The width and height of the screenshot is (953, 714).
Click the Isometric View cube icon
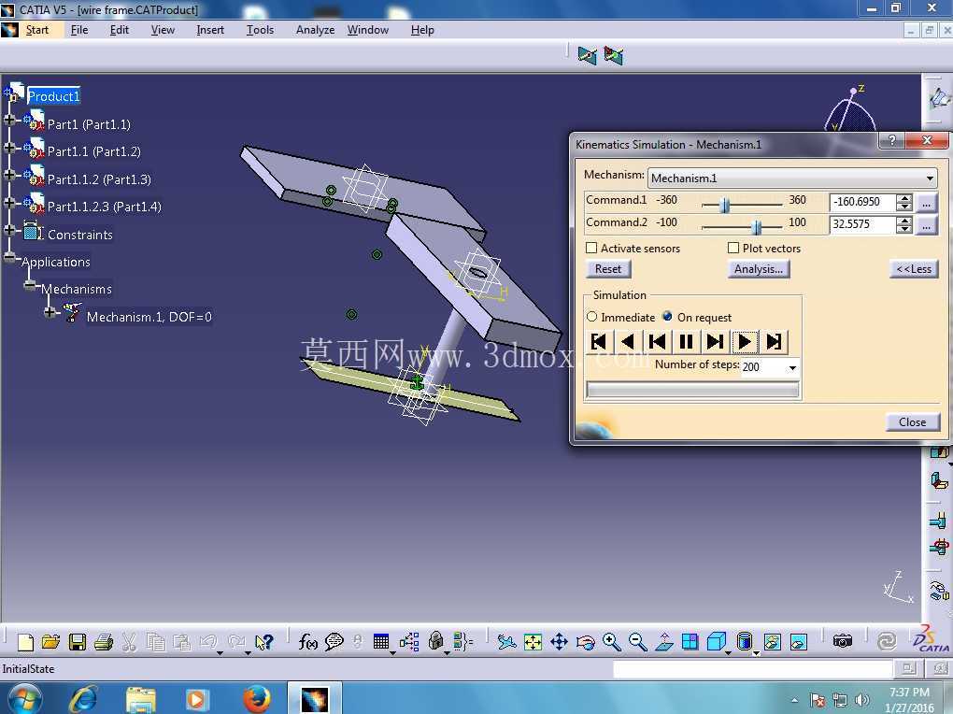point(717,642)
